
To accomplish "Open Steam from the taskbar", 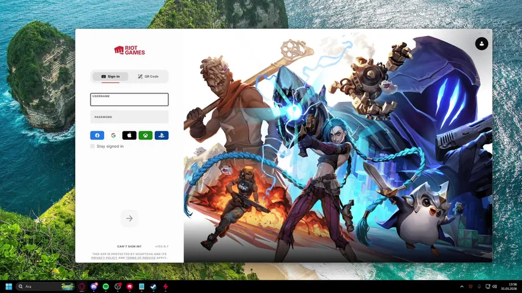I will coord(154,286).
